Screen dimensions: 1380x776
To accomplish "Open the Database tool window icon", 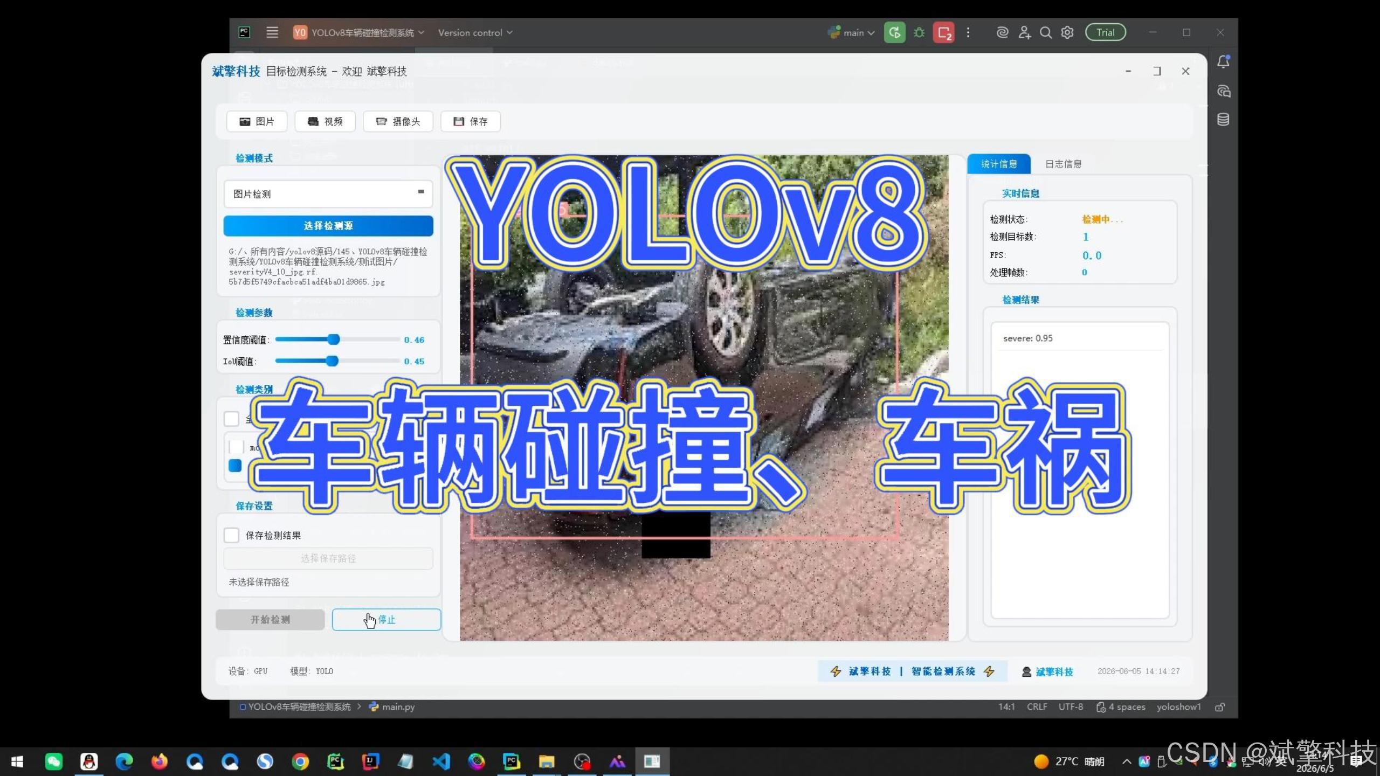I will [x=1223, y=120].
